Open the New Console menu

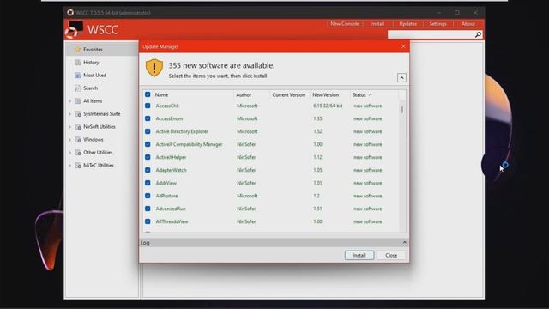point(345,24)
